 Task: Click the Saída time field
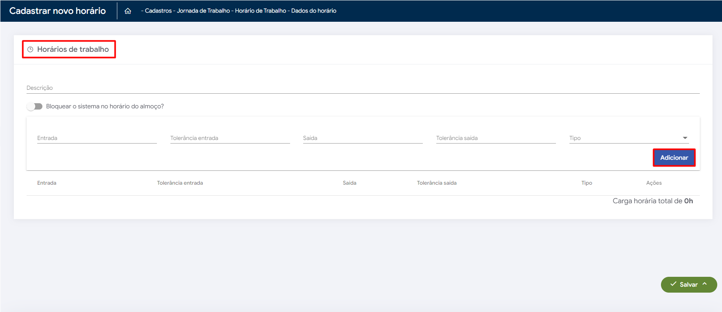click(363, 138)
